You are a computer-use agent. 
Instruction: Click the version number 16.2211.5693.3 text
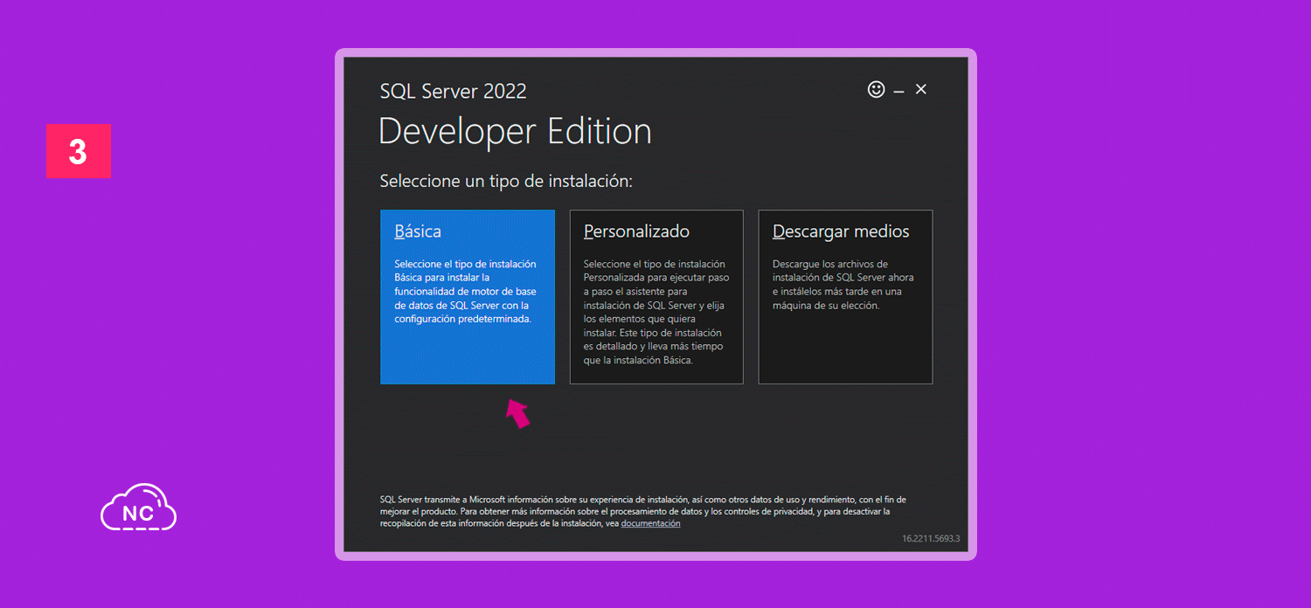[x=931, y=538]
